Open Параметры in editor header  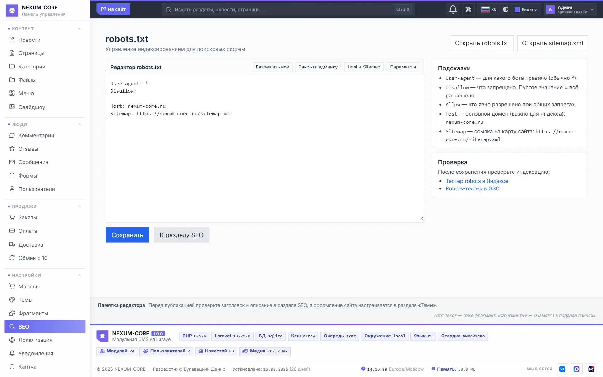[x=403, y=67]
